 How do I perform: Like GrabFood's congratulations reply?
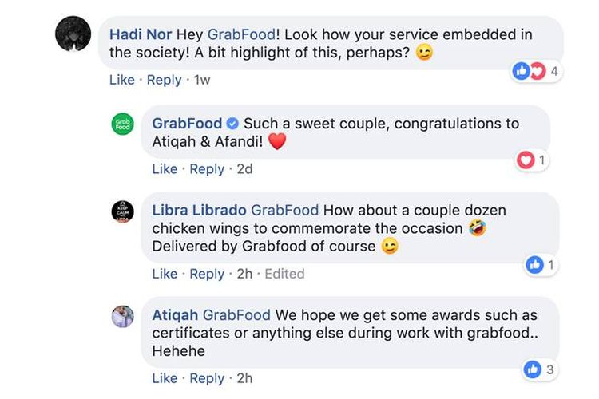click(165, 168)
